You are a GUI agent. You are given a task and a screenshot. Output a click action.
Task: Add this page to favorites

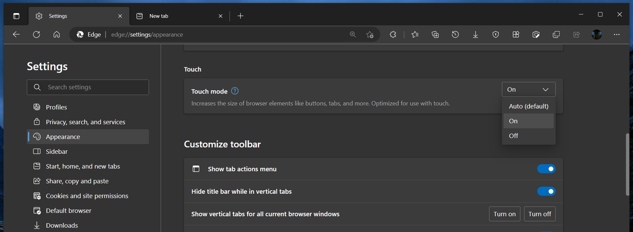click(x=370, y=34)
